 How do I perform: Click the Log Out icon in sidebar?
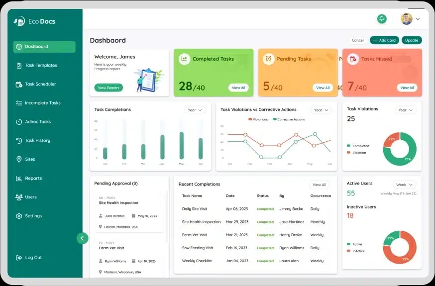pos(19,258)
